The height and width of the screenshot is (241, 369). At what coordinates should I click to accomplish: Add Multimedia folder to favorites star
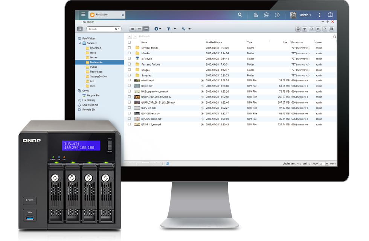(x=334, y=36)
